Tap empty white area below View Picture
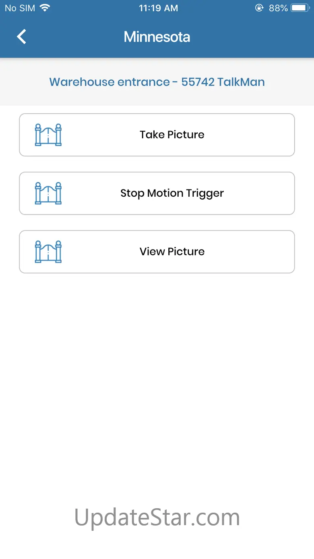Screen dimensions: 314x559 157,363
